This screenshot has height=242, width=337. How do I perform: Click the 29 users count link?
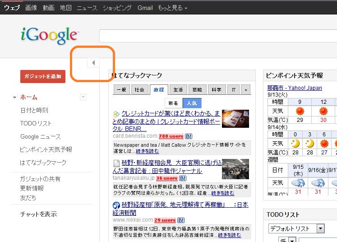[165, 220]
